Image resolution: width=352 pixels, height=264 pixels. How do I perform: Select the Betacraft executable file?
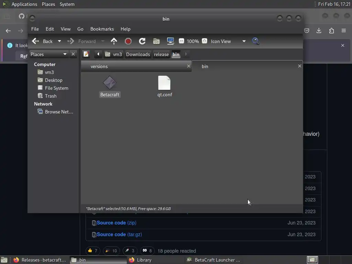110,86
